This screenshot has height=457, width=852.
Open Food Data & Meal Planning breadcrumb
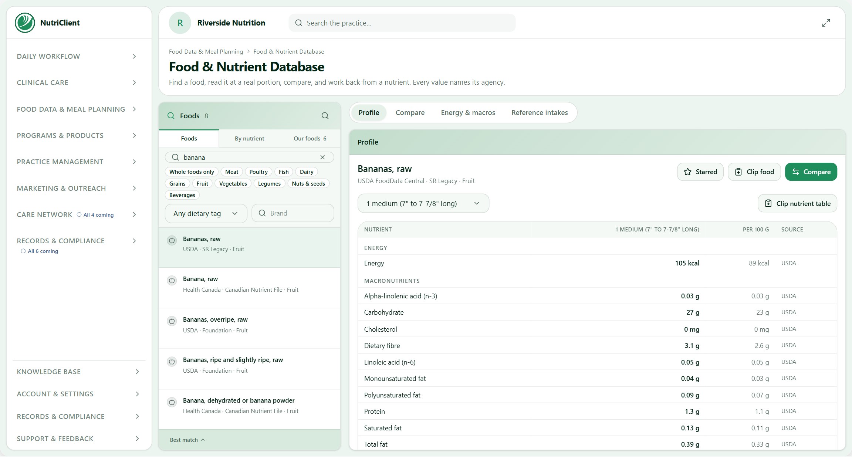pos(206,51)
